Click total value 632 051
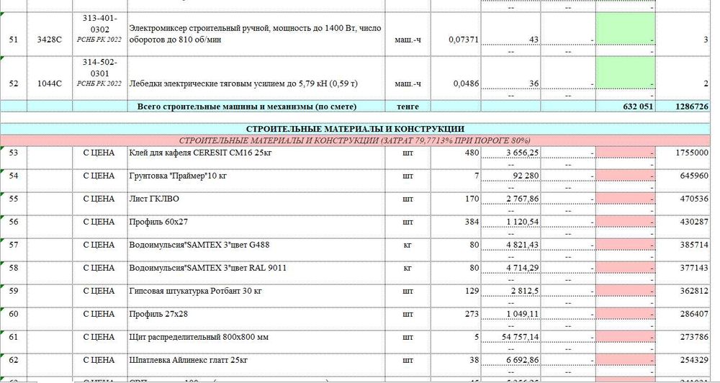The width and height of the screenshot is (720, 383). pos(626,107)
